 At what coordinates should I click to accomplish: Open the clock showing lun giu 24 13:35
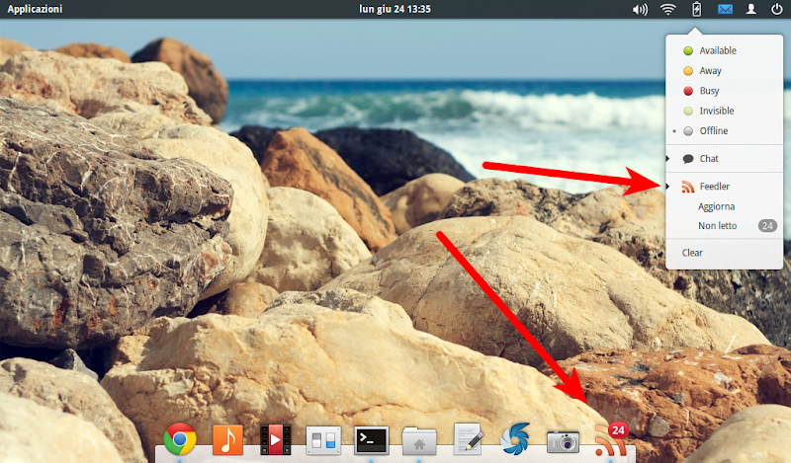(x=395, y=9)
